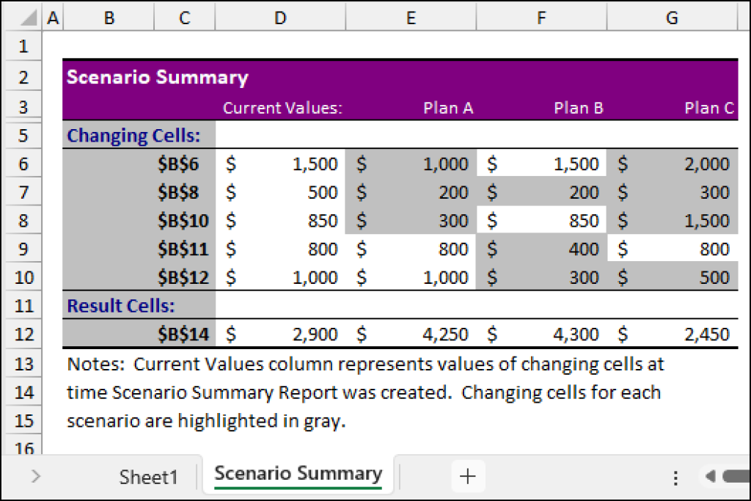Viewport: 751px width, 501px height.
Task: Open the sheet tab options dots
Action: [675, 478]
